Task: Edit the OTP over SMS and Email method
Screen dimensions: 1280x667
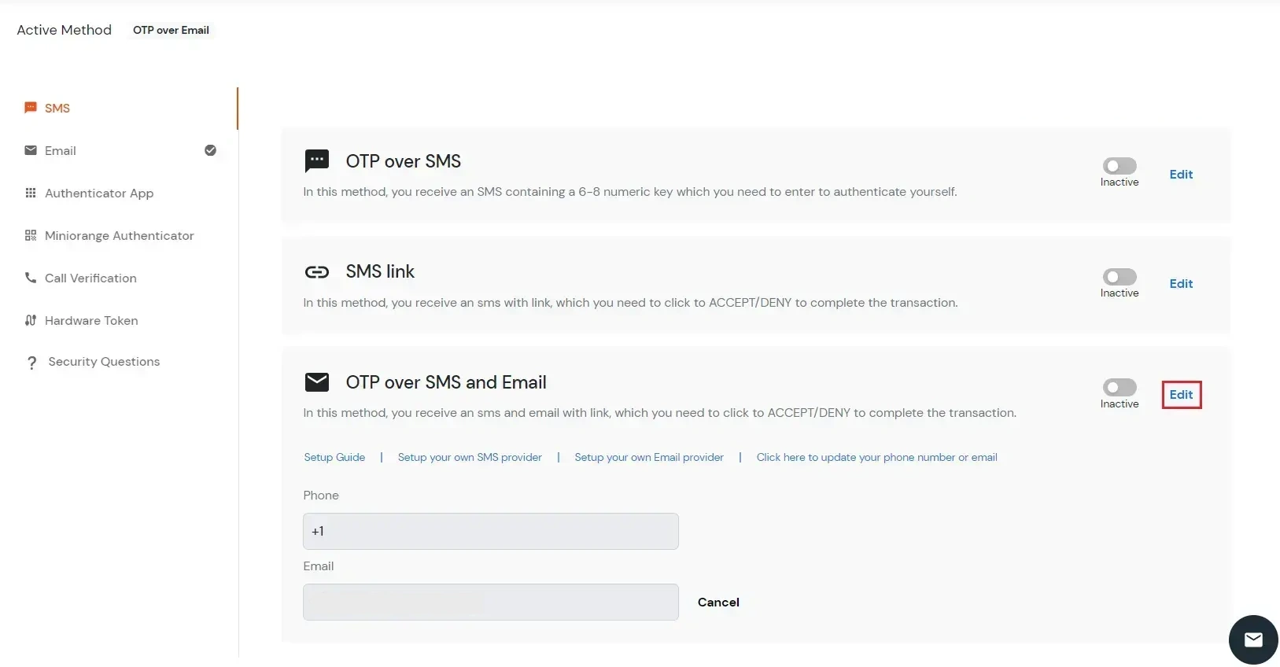Action: click(1182, 395)
